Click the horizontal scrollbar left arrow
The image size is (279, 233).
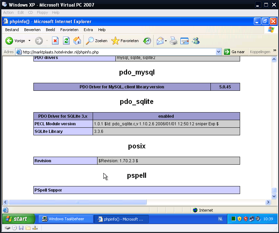click(x=5, y=202)
